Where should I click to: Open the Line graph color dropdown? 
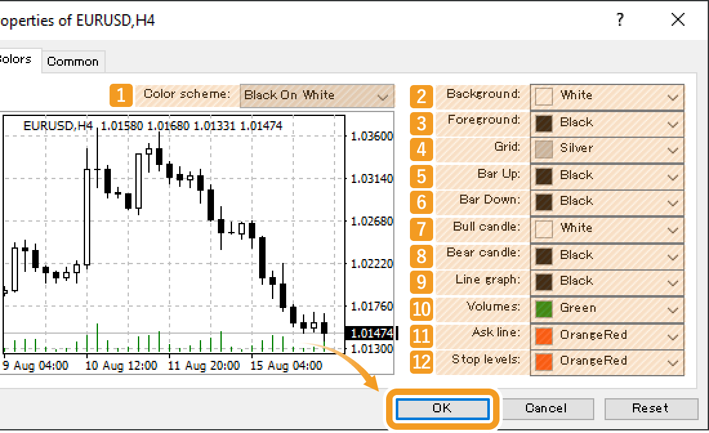[606, 282]
